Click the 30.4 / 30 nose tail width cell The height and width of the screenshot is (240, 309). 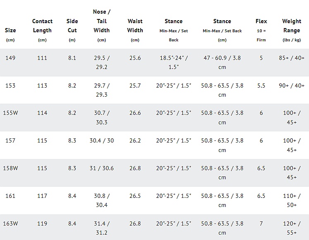pos(102,140)
